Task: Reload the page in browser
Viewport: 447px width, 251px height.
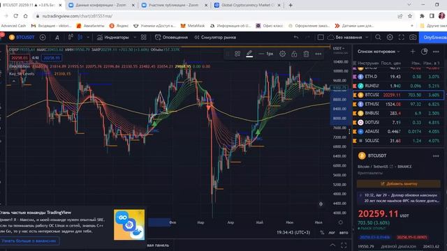Action: pyautogui.click(x=15, y=16)
